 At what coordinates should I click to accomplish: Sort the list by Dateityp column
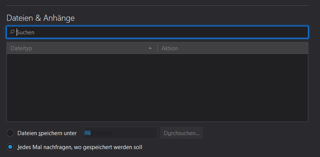[82, 48]
